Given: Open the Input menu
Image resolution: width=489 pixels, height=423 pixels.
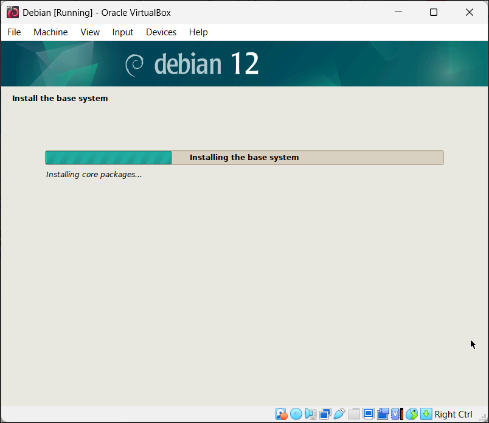Looking at the screenshot, I should click(122, 32).
